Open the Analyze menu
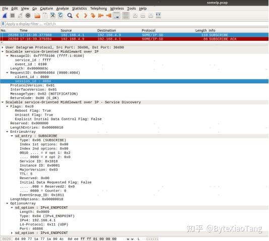269x241 pixels. [62, 9]
